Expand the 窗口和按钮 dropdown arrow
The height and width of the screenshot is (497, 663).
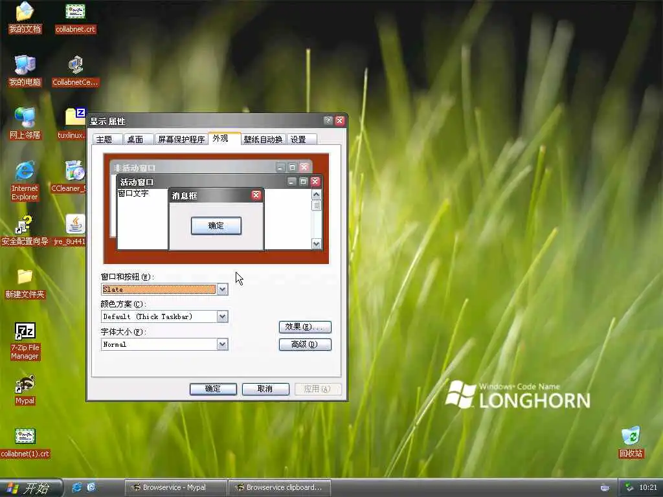[223, 289]
